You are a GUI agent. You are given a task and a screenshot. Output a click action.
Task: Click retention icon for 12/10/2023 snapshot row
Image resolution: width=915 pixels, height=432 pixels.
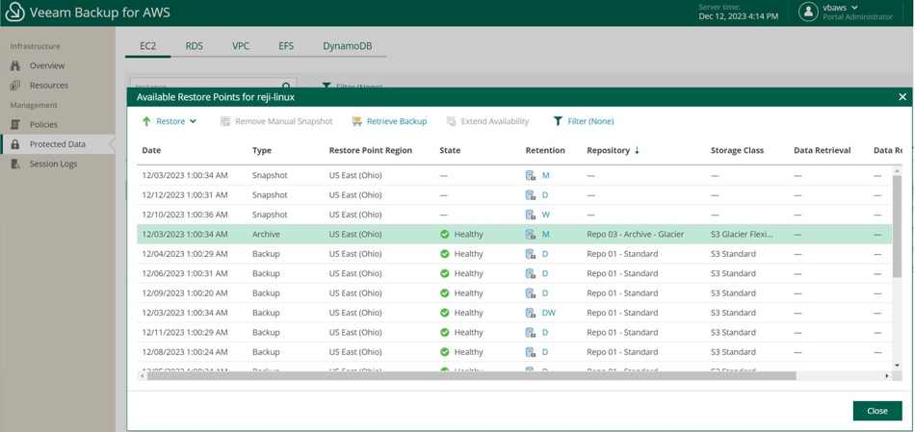[x=531, y=215]
